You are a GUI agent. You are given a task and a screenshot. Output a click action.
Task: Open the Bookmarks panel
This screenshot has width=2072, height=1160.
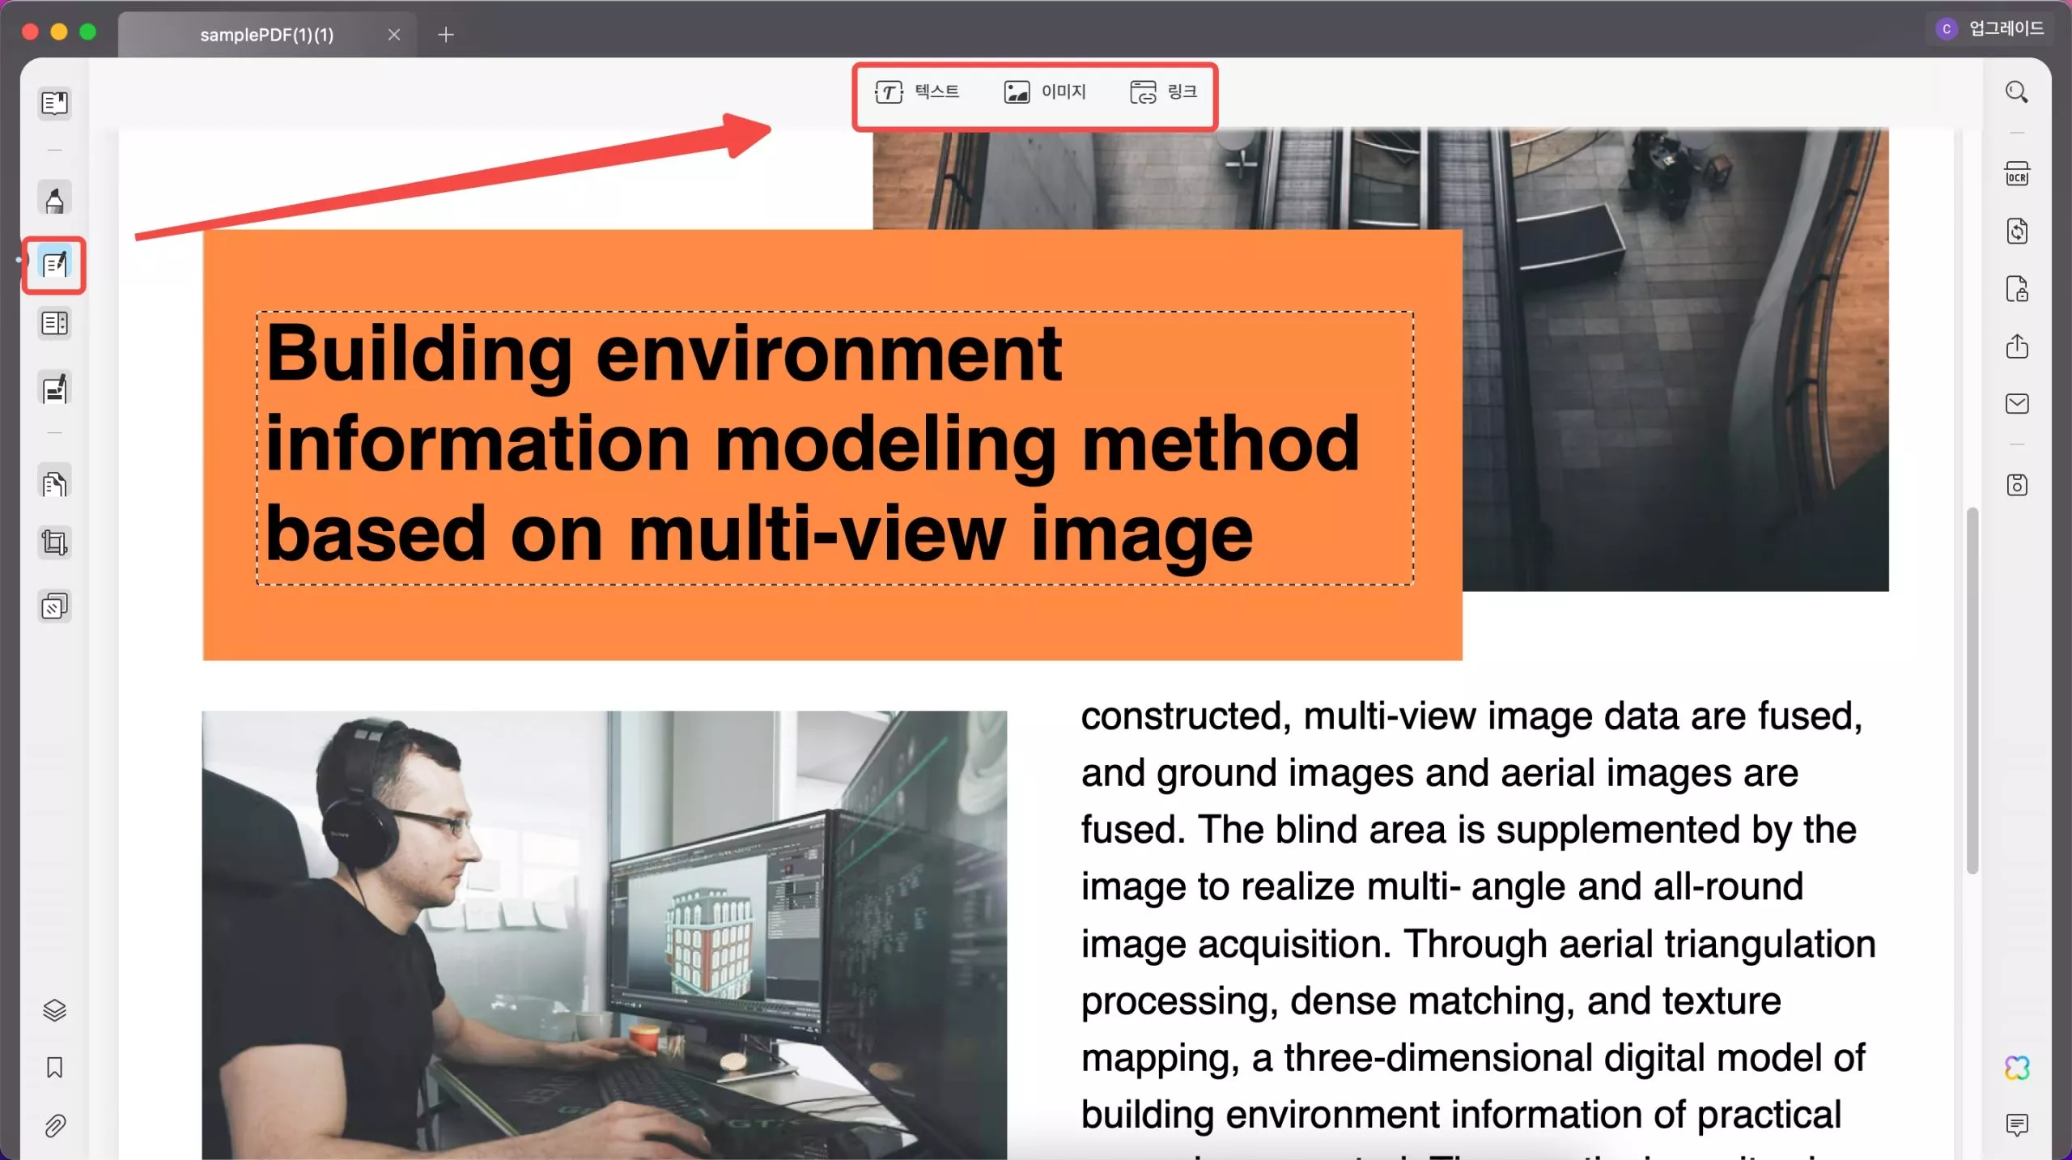coord(54,1068)
